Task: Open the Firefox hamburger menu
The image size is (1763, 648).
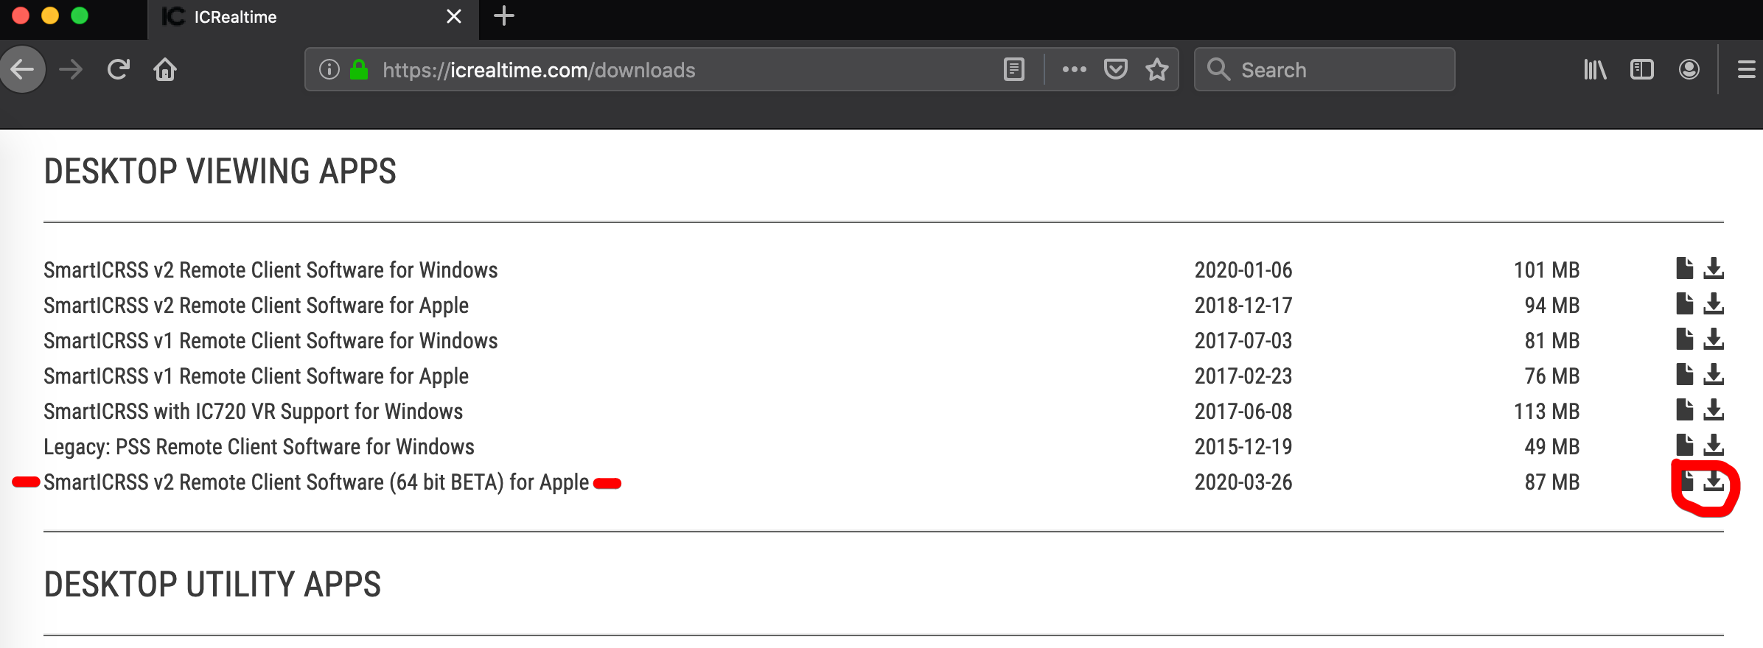Action: coord(1747,69)
